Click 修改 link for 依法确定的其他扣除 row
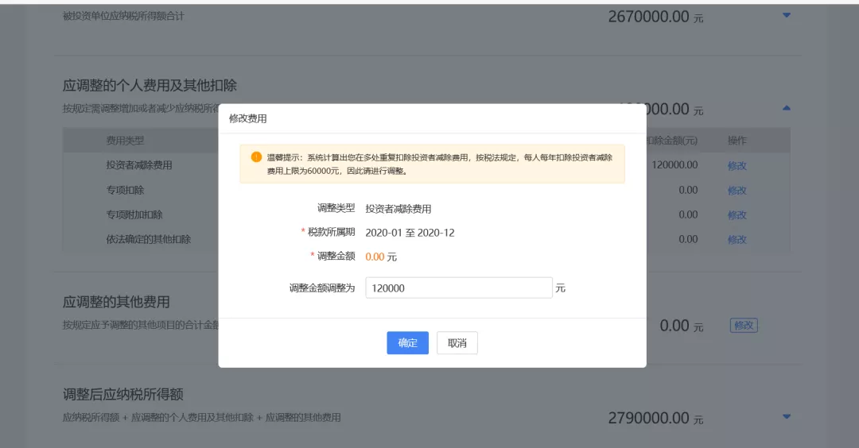 (737, 239)
